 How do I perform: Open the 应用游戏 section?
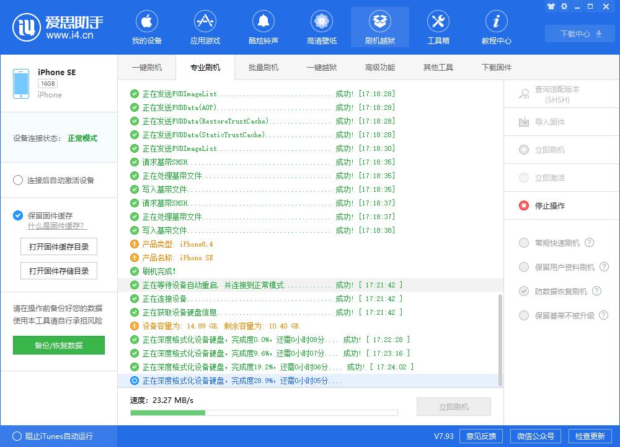[205, 27]
